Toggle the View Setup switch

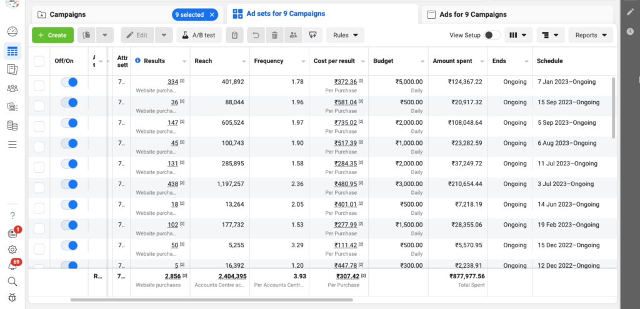[492, 36]
